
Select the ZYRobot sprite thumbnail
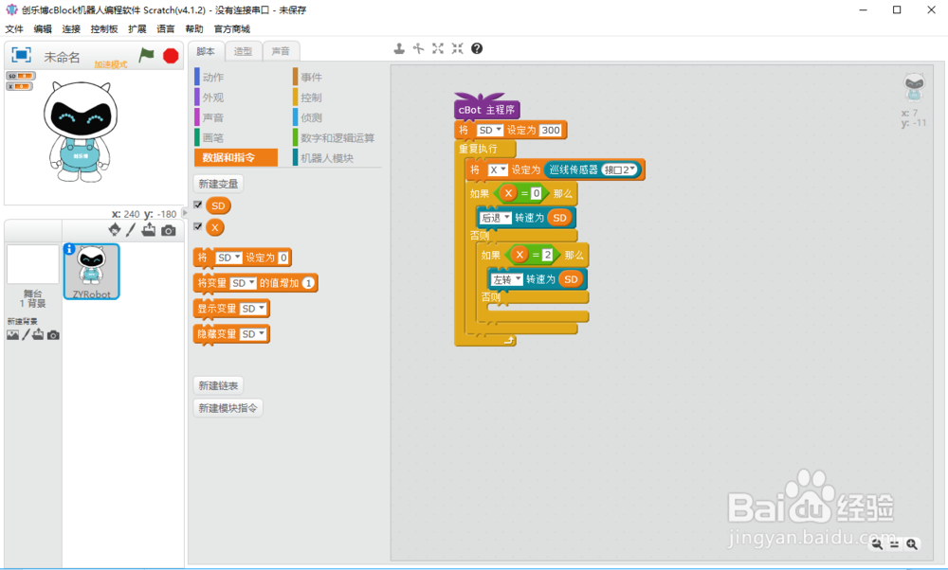click(x=90, y=272)
